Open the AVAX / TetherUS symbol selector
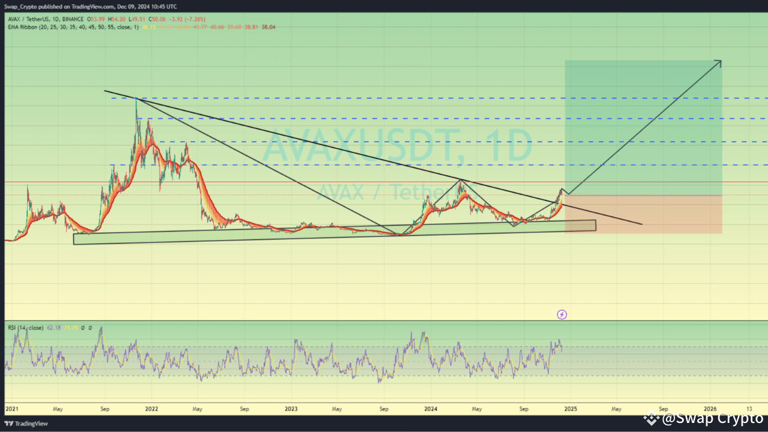This screenshot has height=432, width=768. tap(27, 19)
